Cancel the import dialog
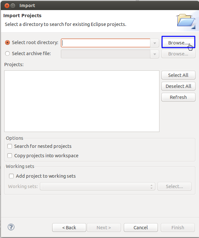This screenshot has width=199, height=238. point(141,228)
